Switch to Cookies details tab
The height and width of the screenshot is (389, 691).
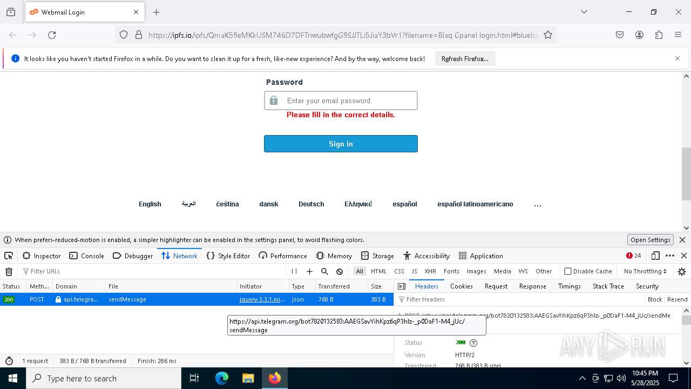462,286
